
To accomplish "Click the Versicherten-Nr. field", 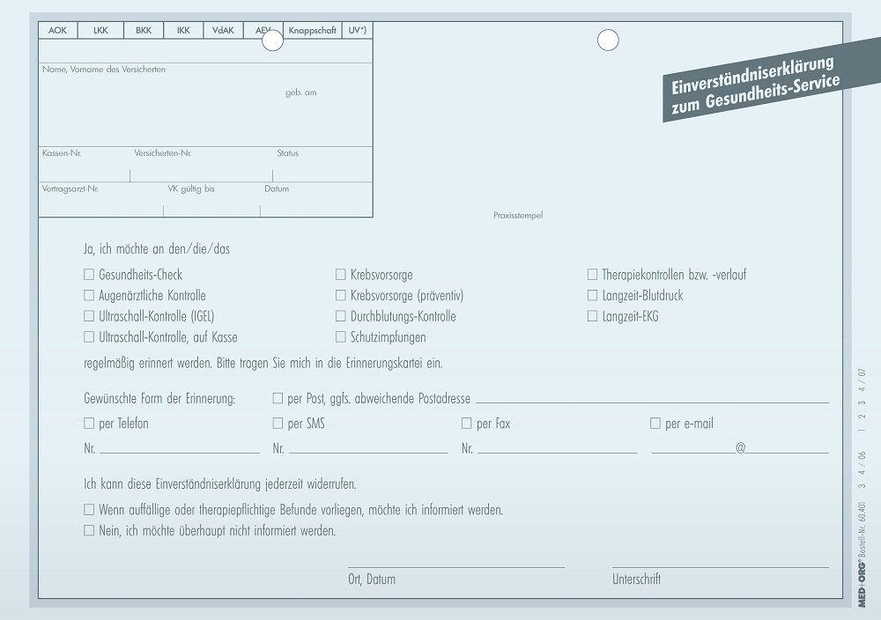I will pyautogui.click(x=201, y=165).
